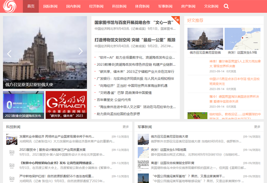Expand 军事新闻 section via 更多

click(x=257, y=127)
